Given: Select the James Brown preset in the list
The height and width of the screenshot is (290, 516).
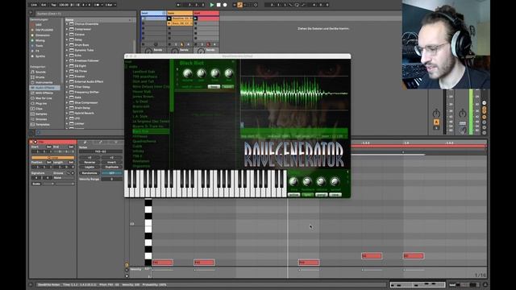Looking at the screenshot, I should tap(144, 97).
